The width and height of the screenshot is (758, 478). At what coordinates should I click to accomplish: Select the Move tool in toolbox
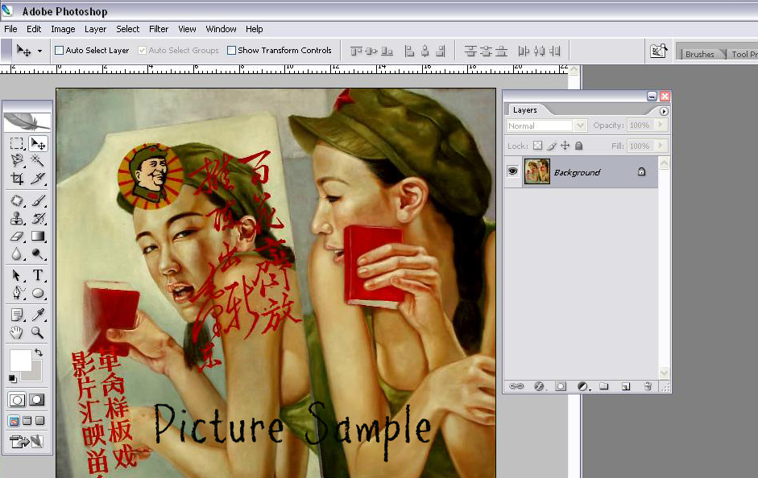[x=38, y=143]
